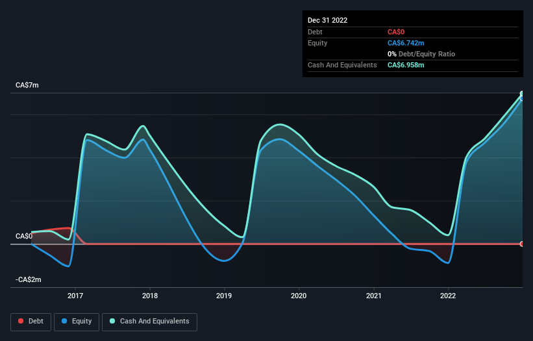Click the teal Cash legend dot
The image size is (533, 341).
tap(112, 321)
